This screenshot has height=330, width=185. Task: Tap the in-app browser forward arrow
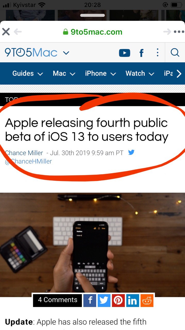[x=167, y=32]
